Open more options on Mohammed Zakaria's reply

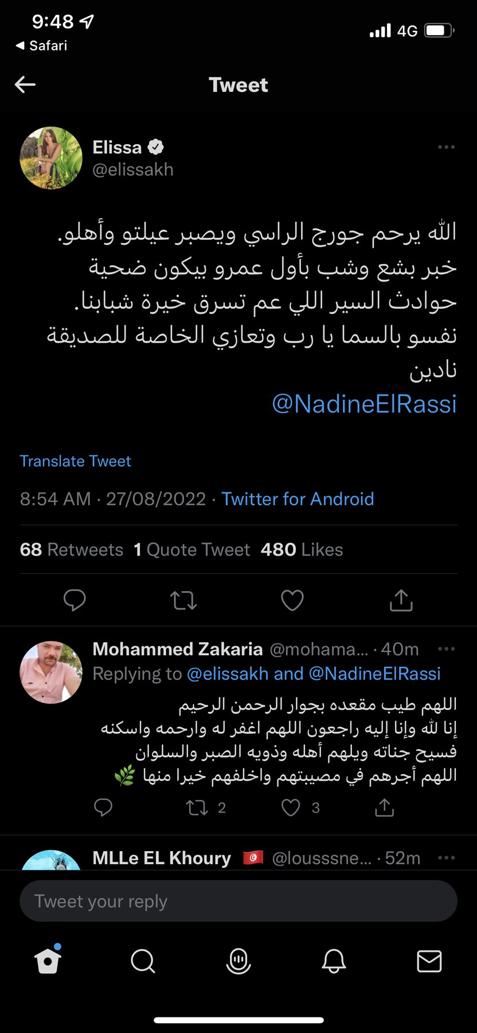[x=446, y=649]
